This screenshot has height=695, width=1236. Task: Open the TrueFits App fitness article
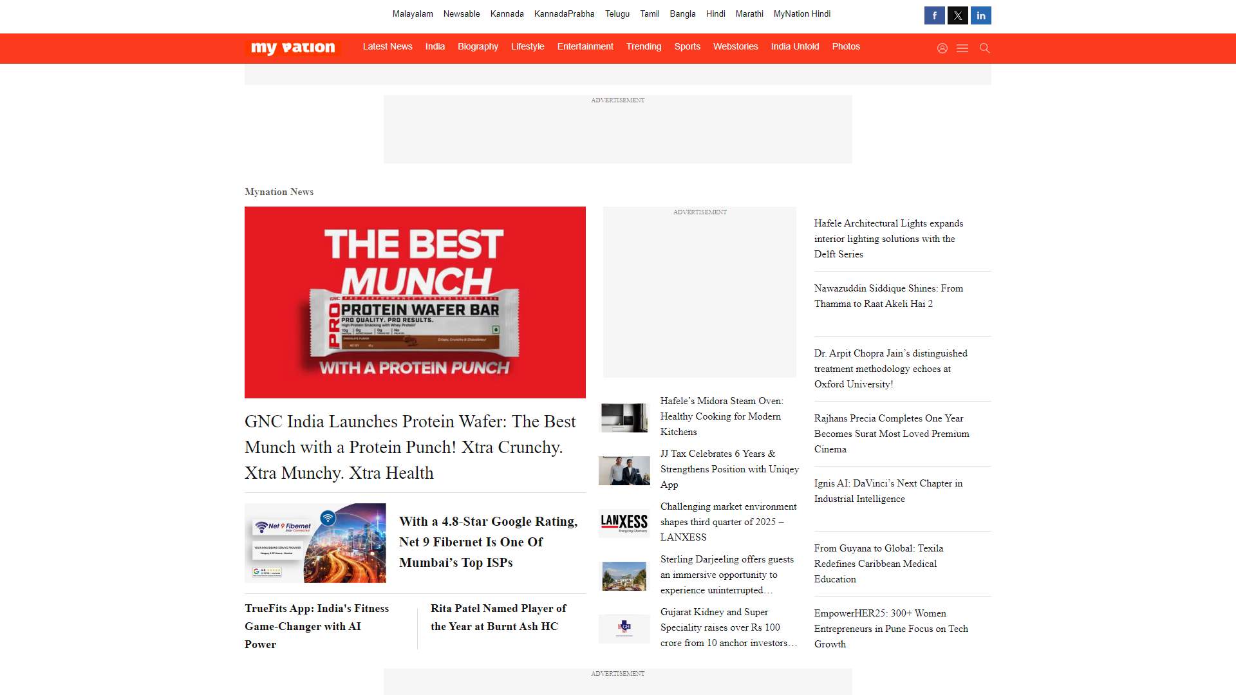click(x=317, y=625)
